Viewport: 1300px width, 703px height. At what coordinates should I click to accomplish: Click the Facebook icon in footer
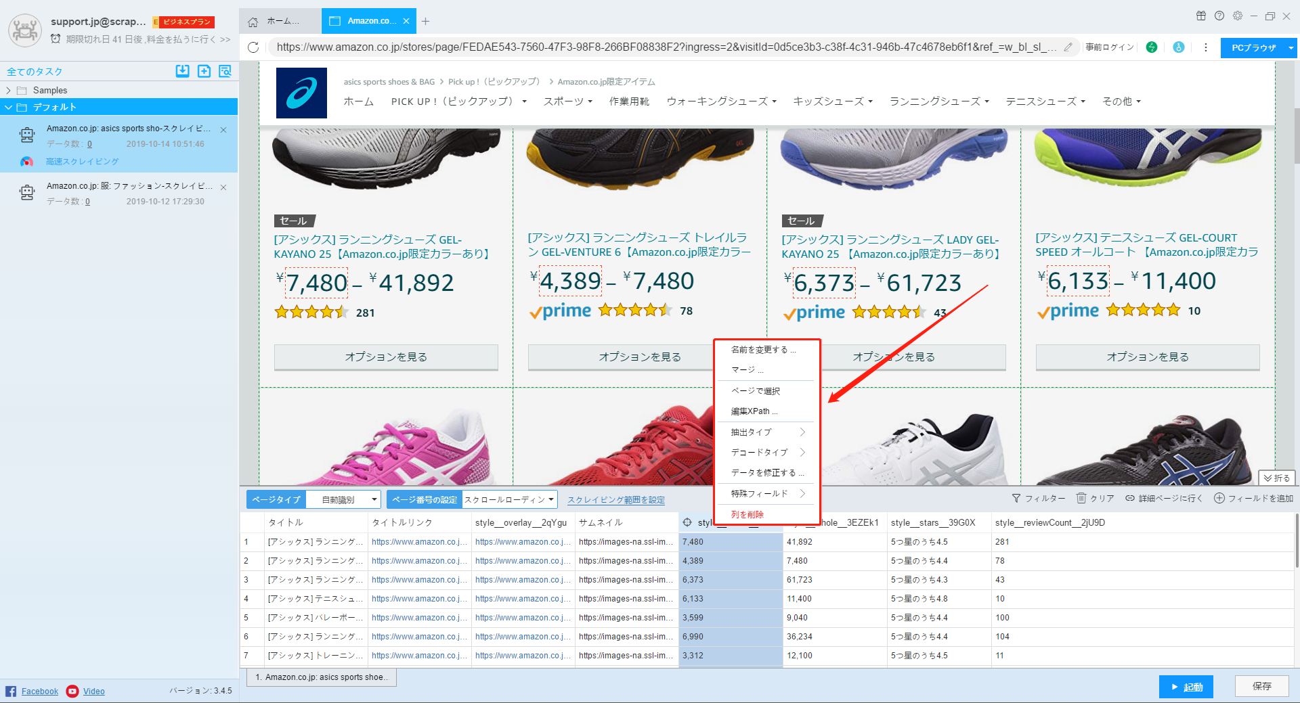(x=11, y=691)
